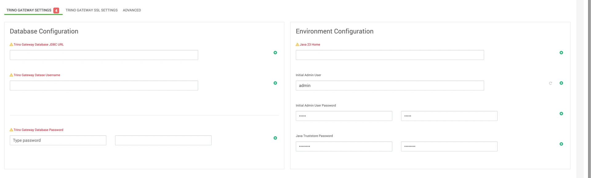The height and width of the screenshot is (178, 591).
Task: Open the Advanced tab
Action: coord(132,10)
